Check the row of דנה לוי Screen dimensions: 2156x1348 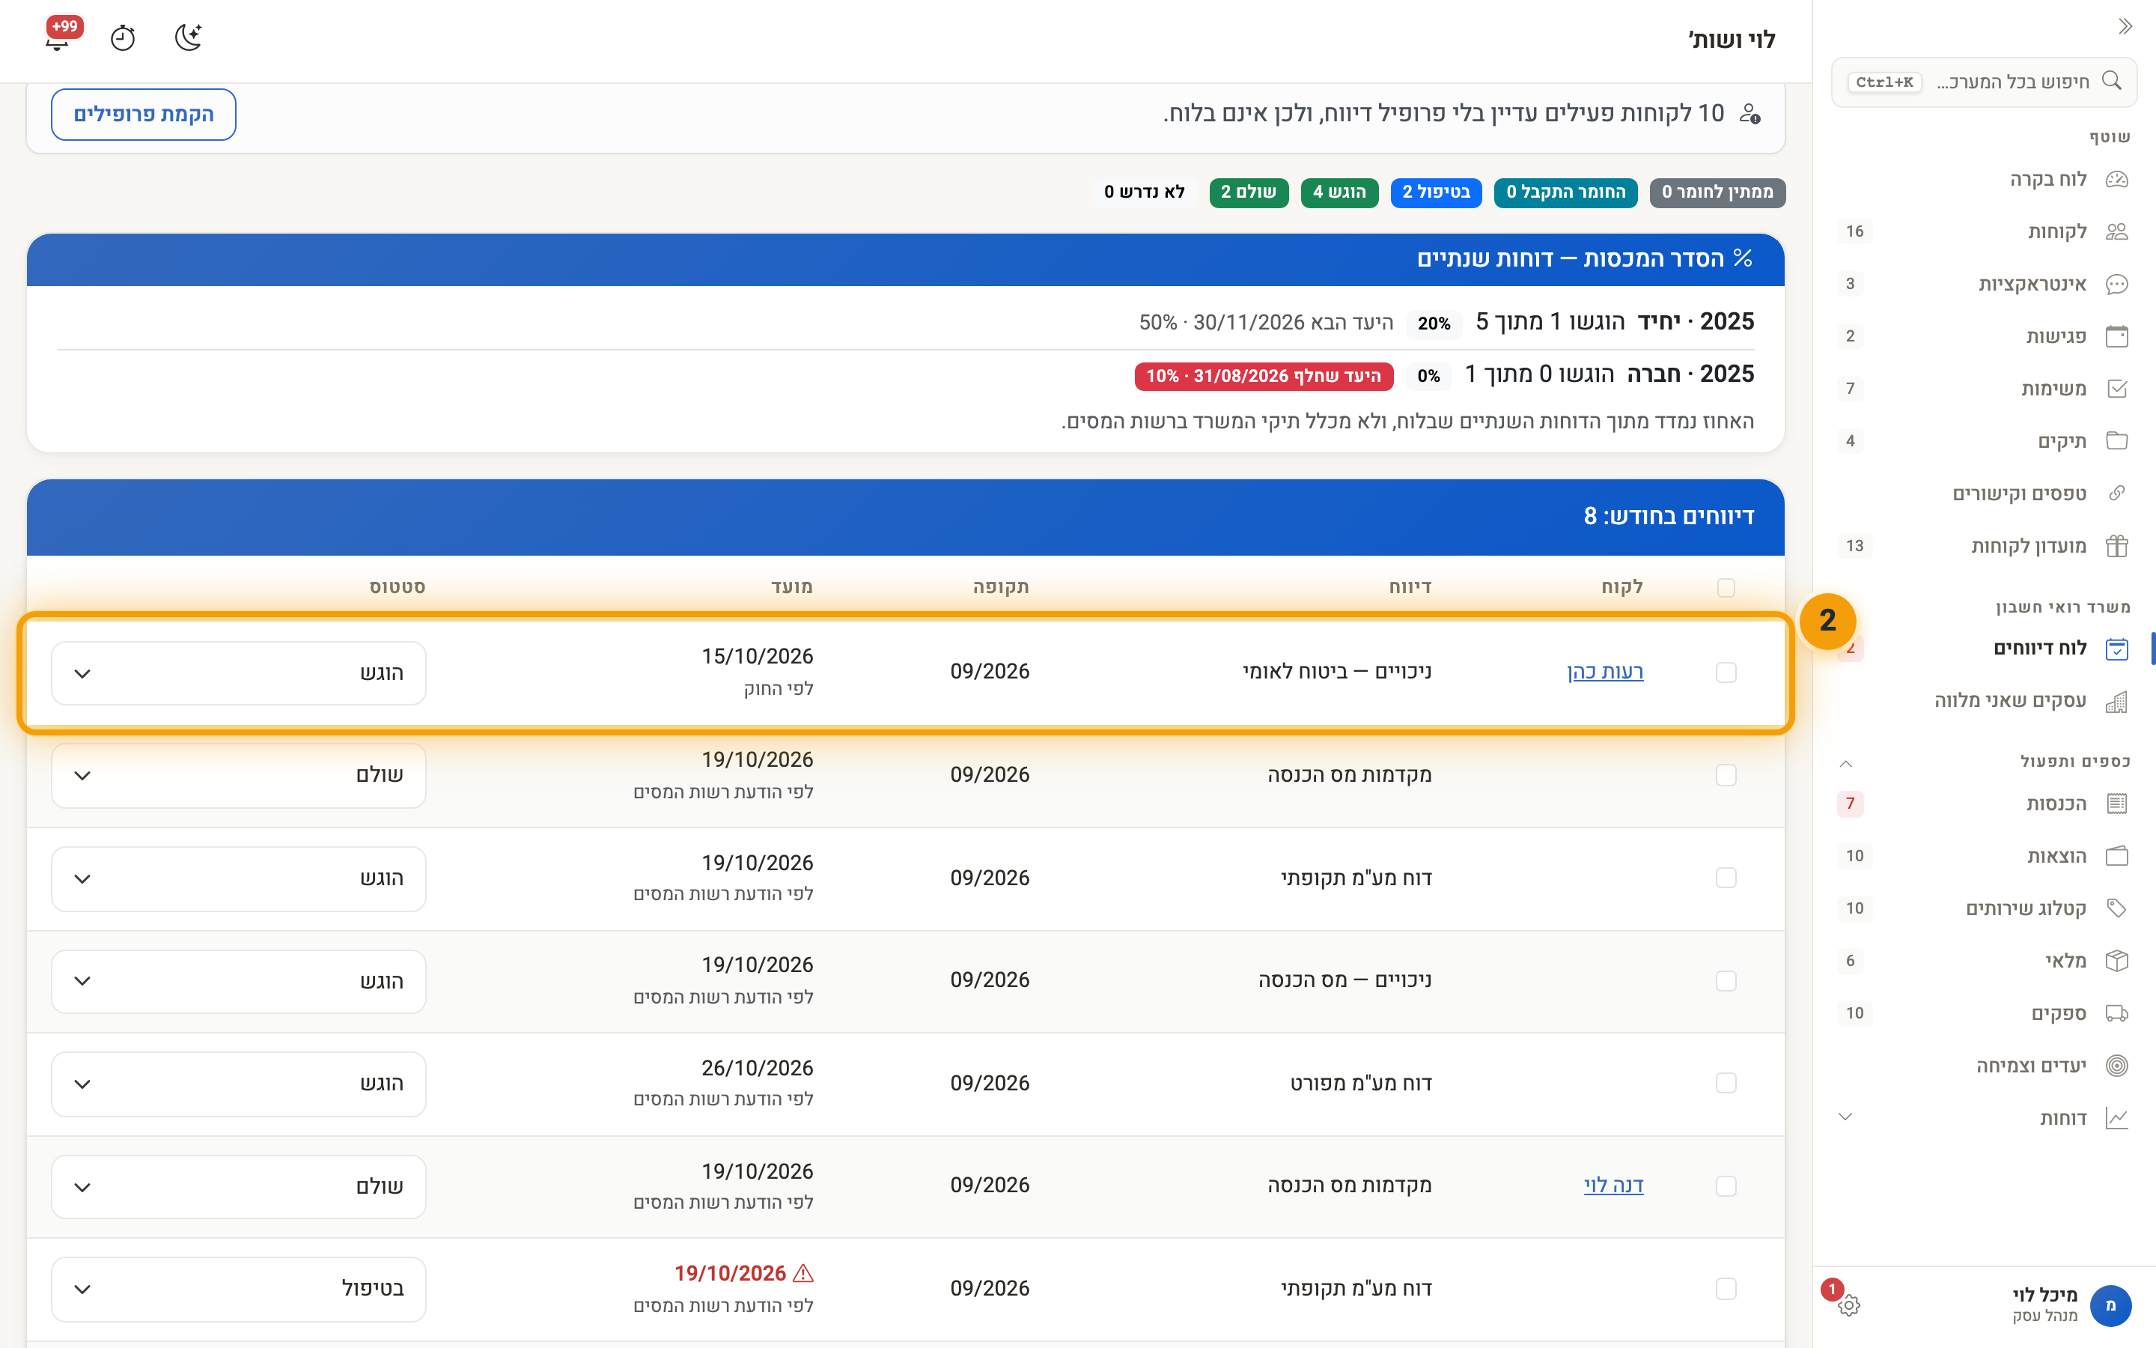pos(1726,1185)
